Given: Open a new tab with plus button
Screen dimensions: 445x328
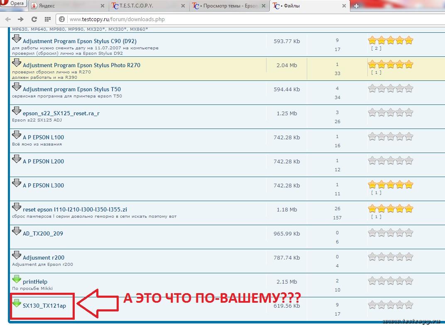Looking at the screenshot, I should coord(356,6).
